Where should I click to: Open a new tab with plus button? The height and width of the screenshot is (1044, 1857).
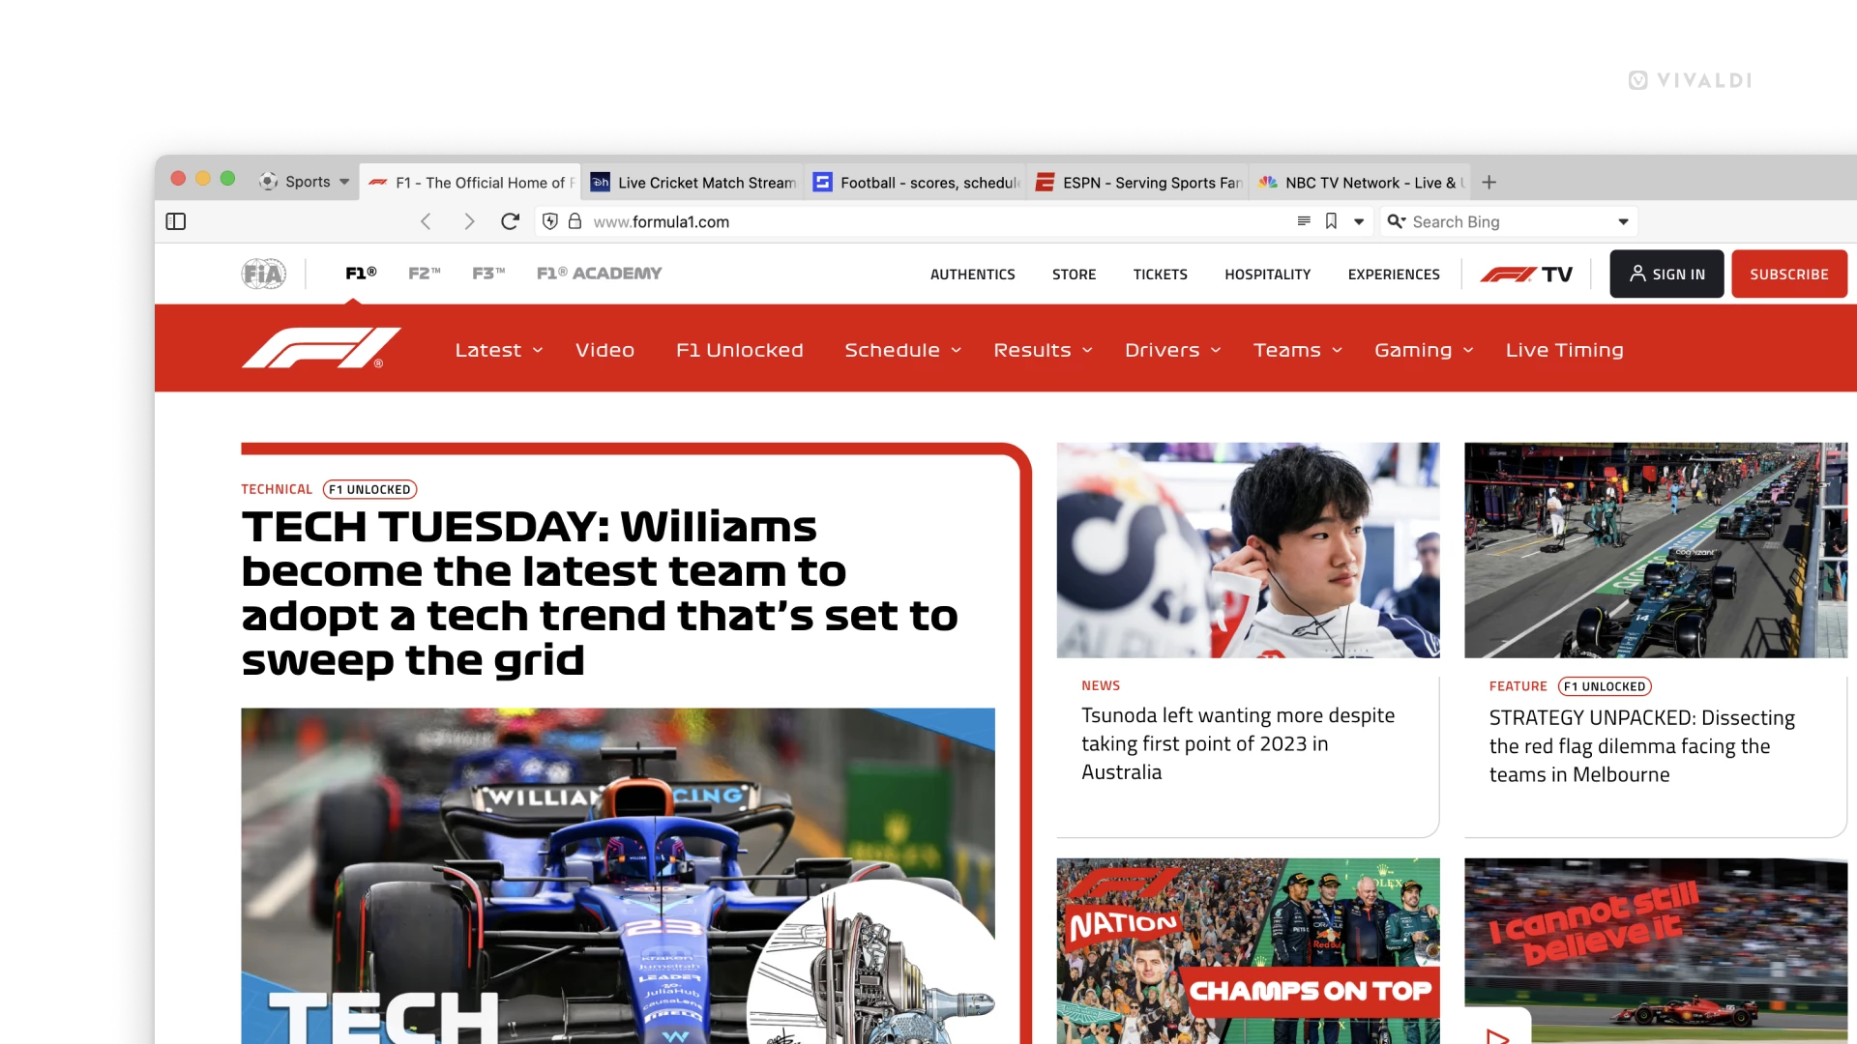point(1489,182)
